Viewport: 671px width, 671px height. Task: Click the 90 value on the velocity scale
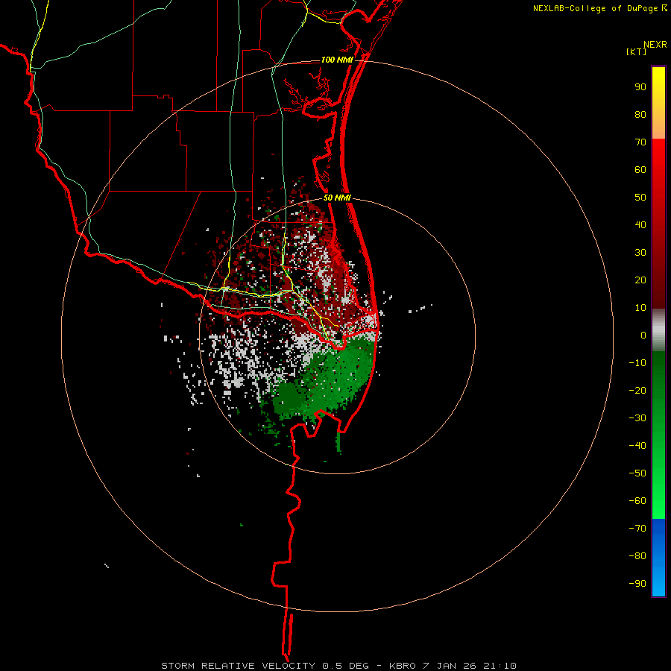click(x=640, y=87)
